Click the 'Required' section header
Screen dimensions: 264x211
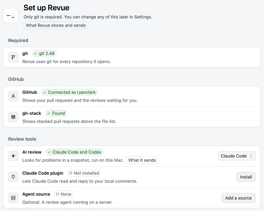click(18, 40)
